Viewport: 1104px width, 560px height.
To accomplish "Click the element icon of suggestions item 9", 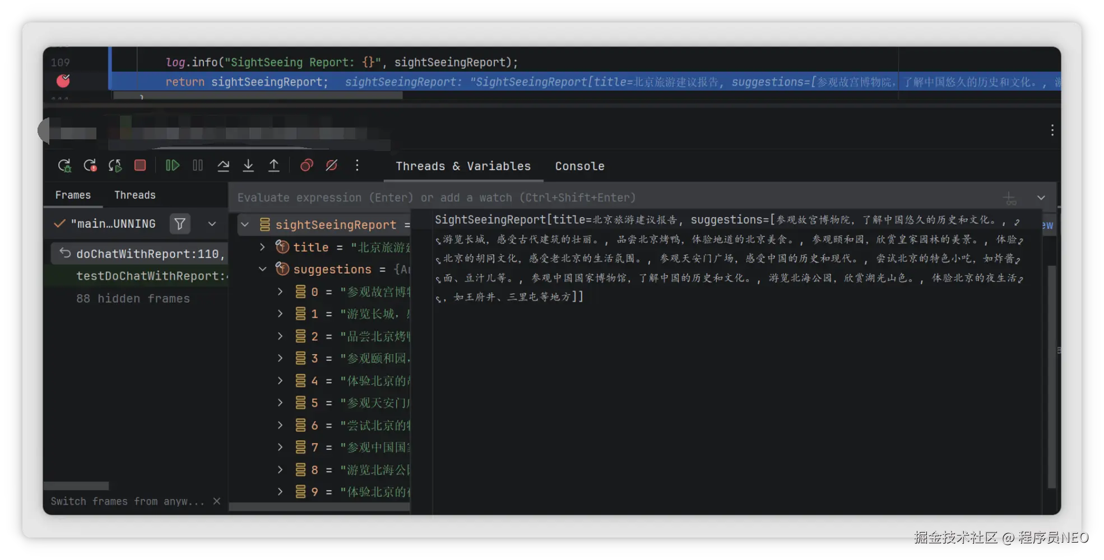I will coord(301,492).
